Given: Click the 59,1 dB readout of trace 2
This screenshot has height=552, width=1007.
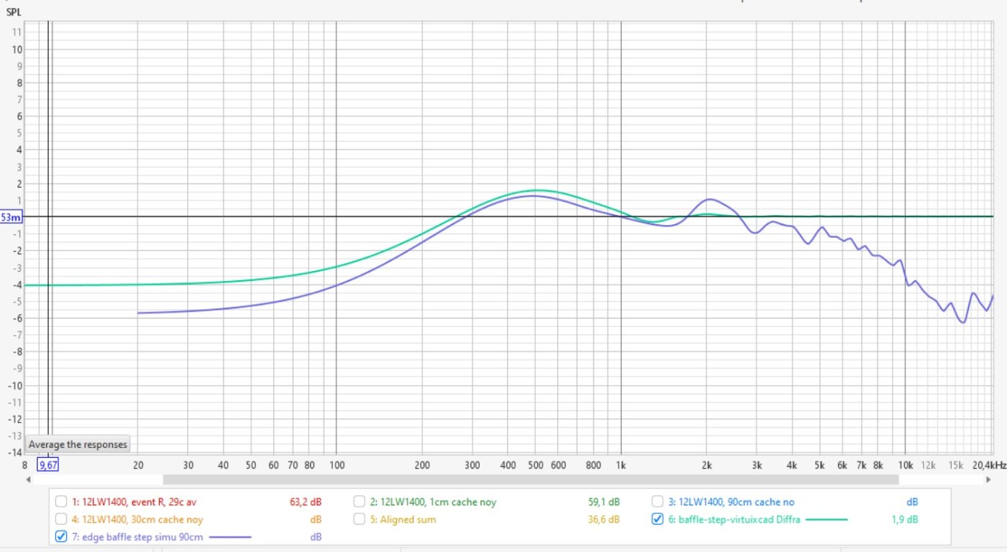Looking at the screenshot, I should point(604,502).
